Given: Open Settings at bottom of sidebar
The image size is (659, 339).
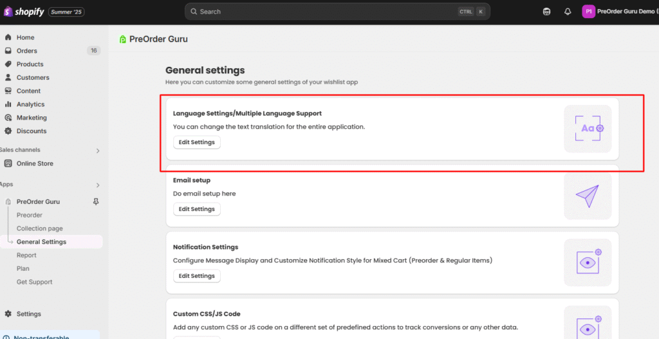Looking at the screenshot, I should click(x=28, y=314).
